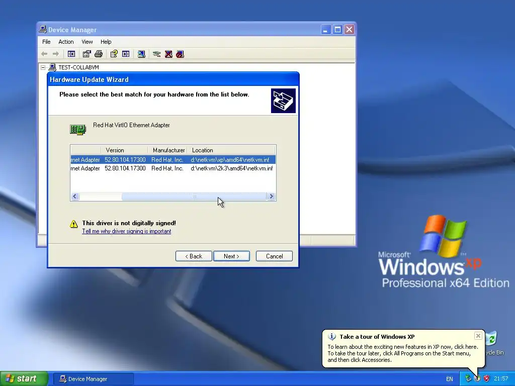Click the Windows XP tour tray icon

477,378
